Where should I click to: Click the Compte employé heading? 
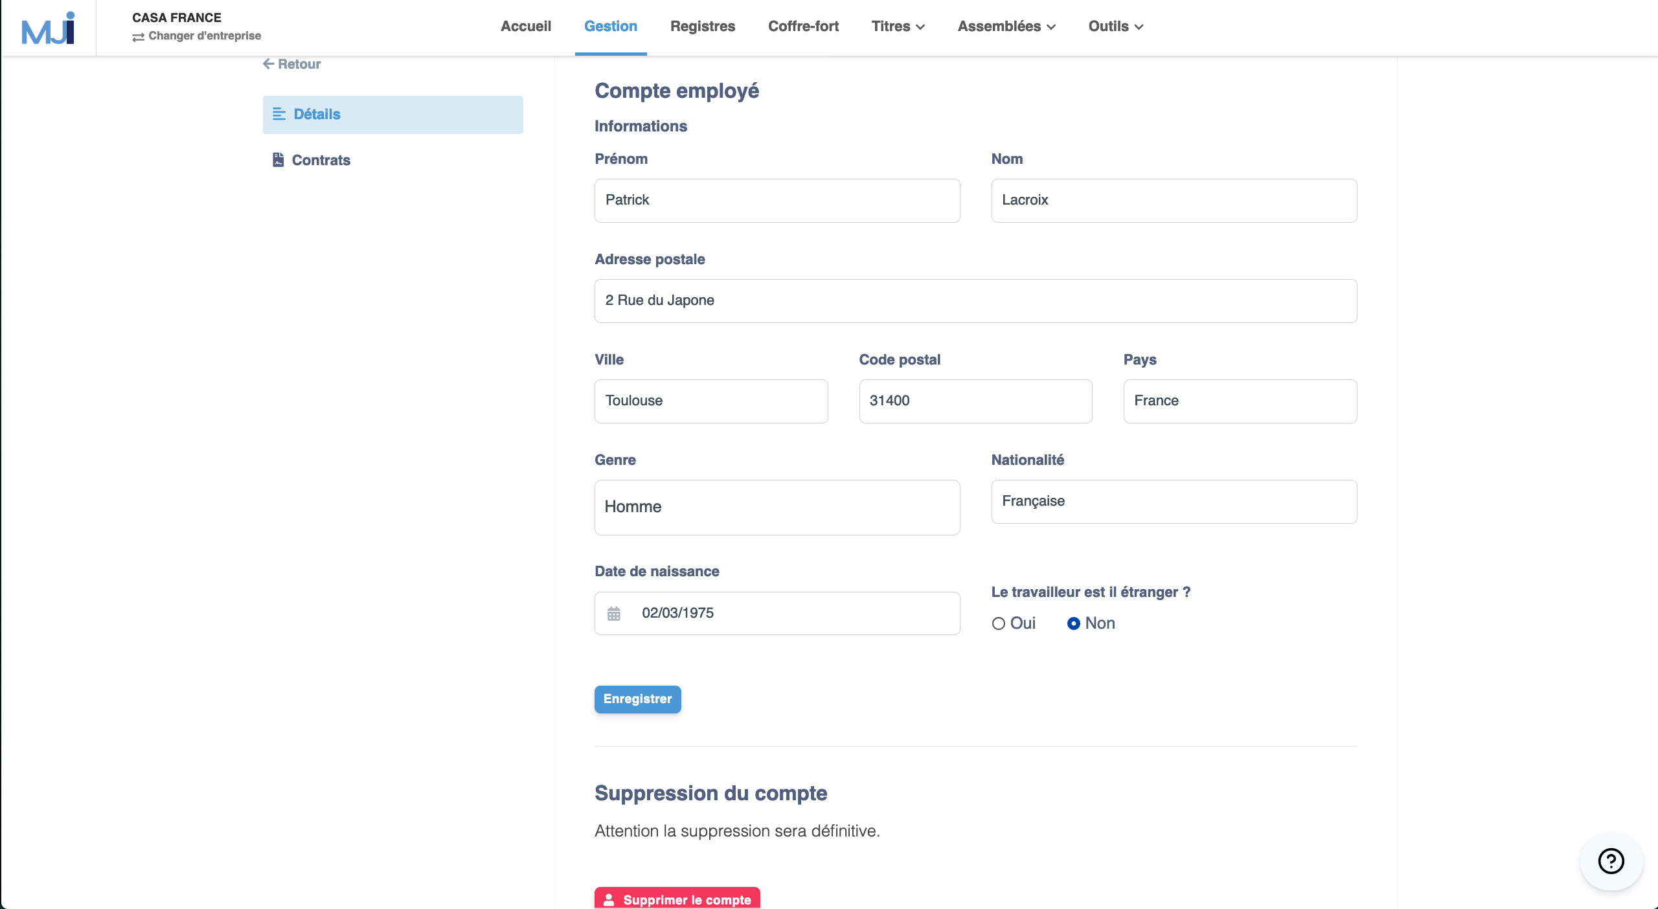tap(677, 91)
